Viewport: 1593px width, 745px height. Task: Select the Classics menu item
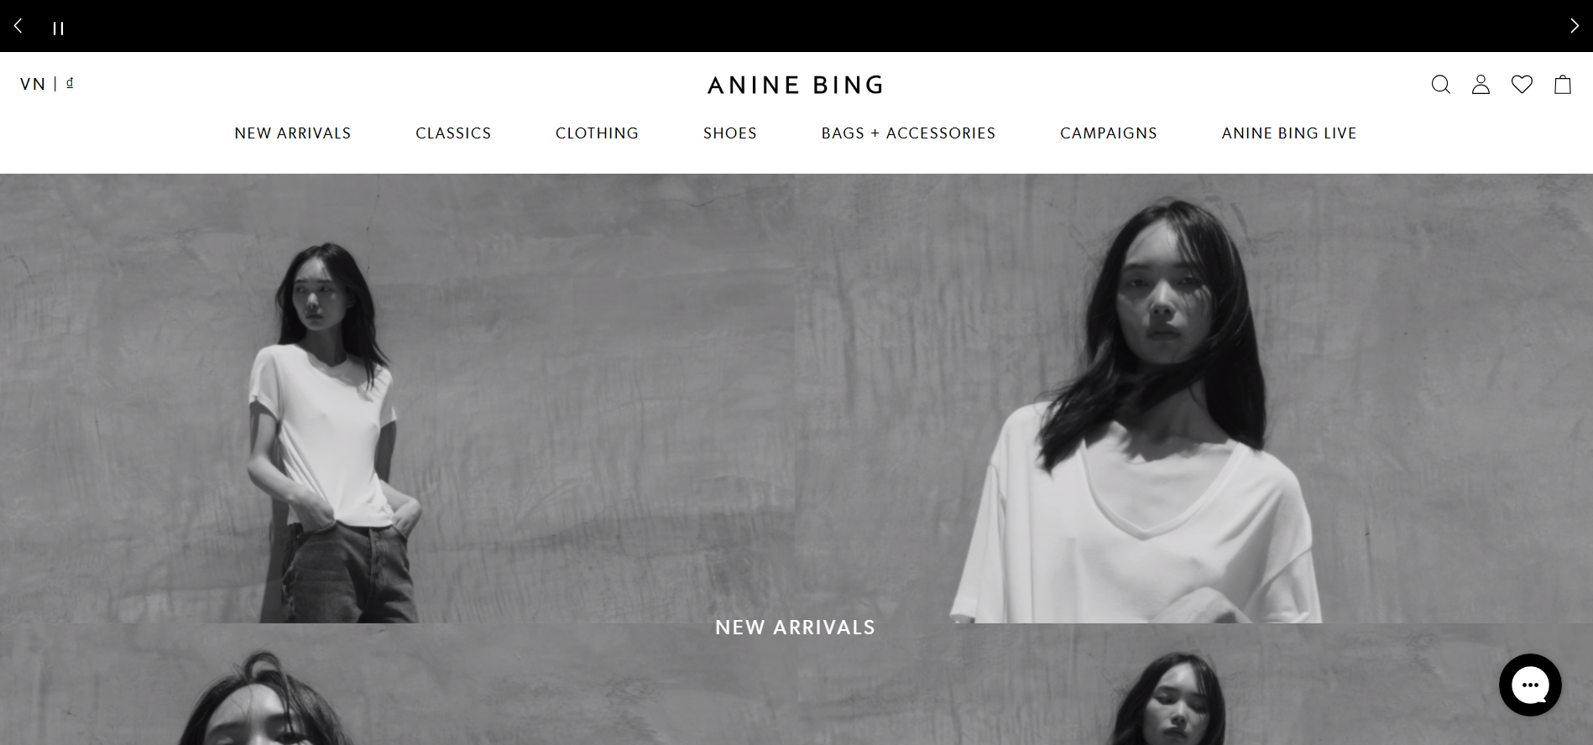pyautogui.click(x=453, y=133)
